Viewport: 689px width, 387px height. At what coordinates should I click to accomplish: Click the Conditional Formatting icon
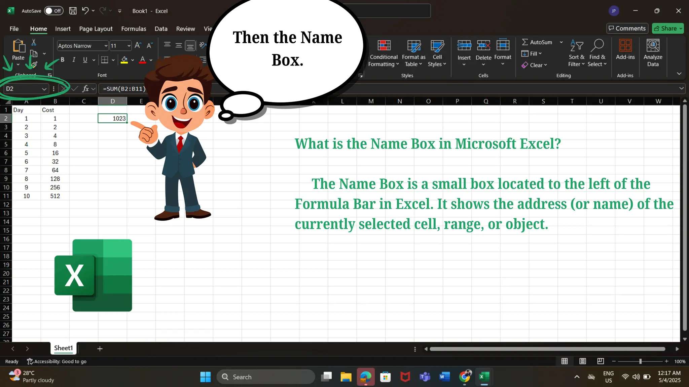click(384, 45)
